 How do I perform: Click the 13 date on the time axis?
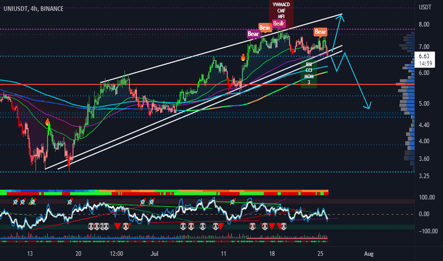point(30,253)
